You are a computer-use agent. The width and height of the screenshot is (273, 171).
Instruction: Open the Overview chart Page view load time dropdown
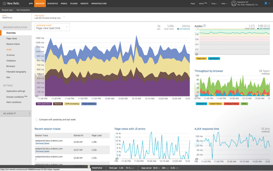click(52, 27)
